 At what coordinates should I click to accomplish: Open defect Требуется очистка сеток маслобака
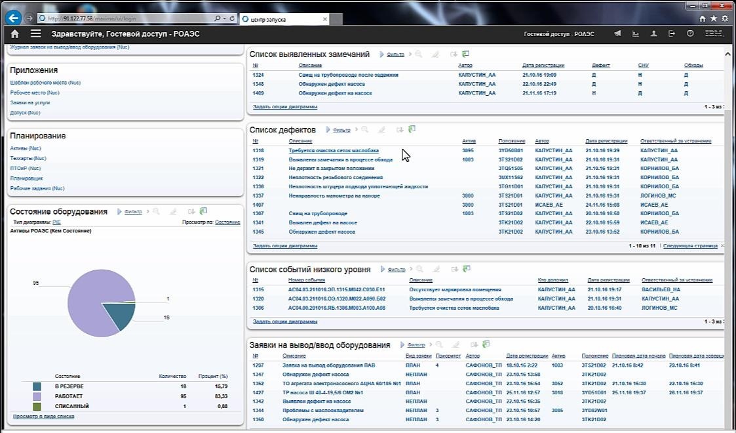334,151
